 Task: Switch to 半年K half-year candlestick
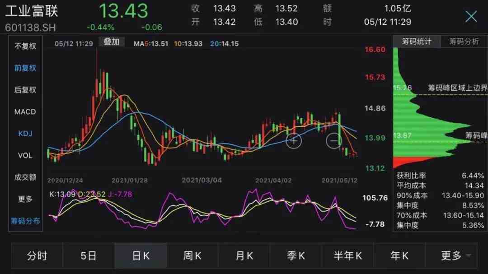[x=347, y=255]
